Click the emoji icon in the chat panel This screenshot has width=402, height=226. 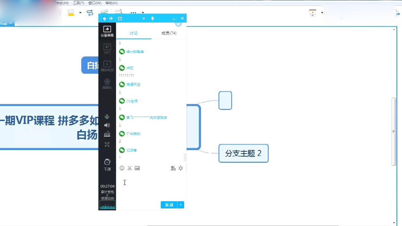coord(122,168)
